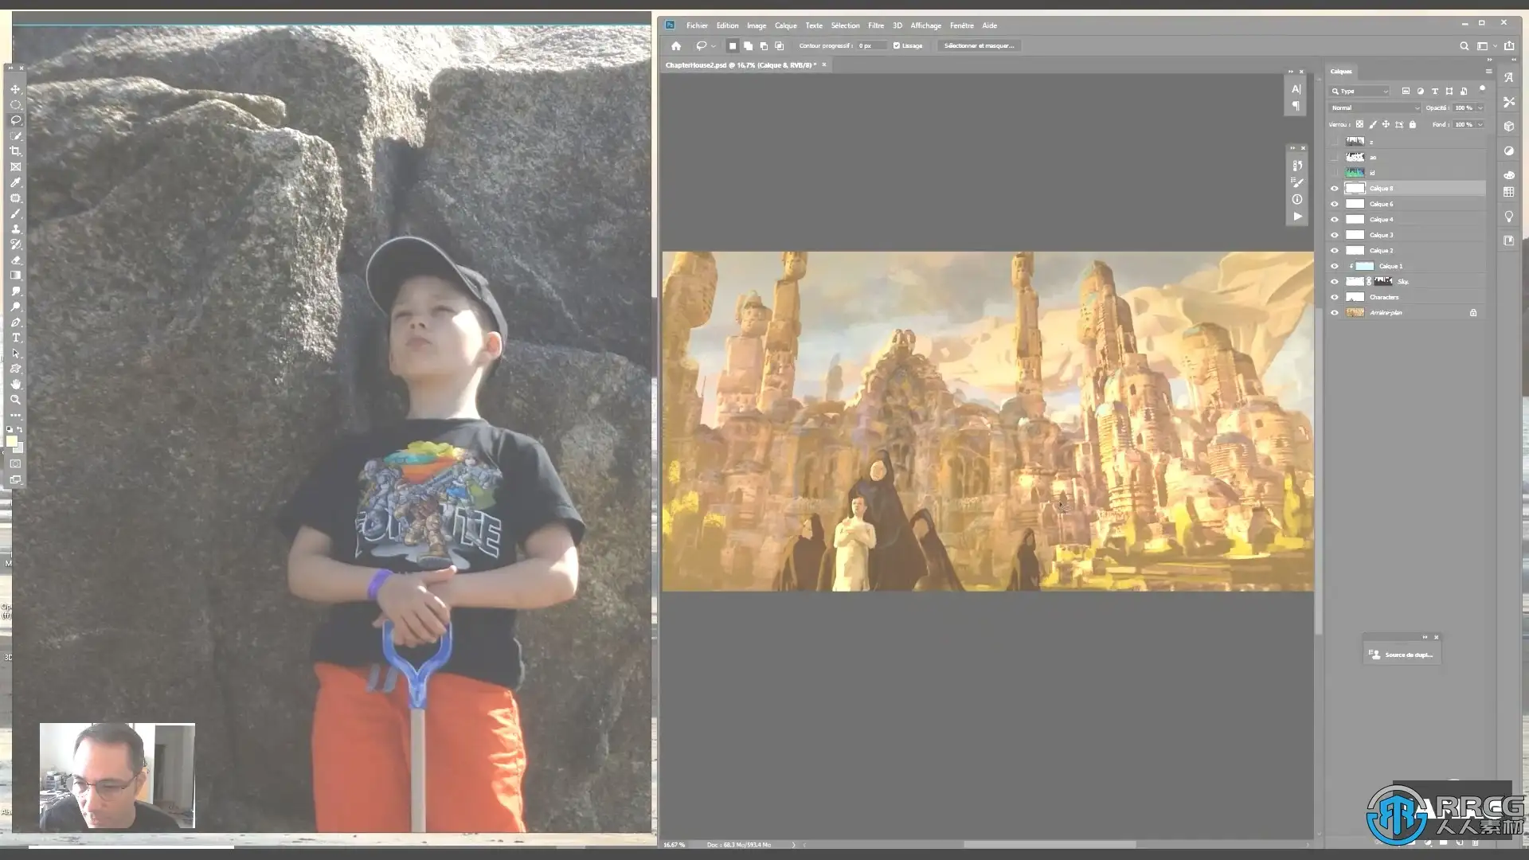Viewport: 1529px width, 860px height.
Task: Select the Eyedropper tool
Action: (15, 182)
